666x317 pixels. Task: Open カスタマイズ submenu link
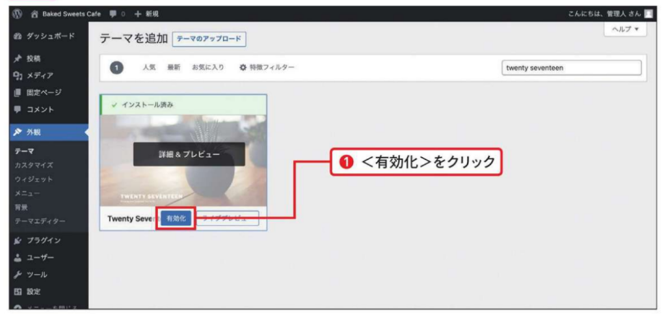click(34, 165)
